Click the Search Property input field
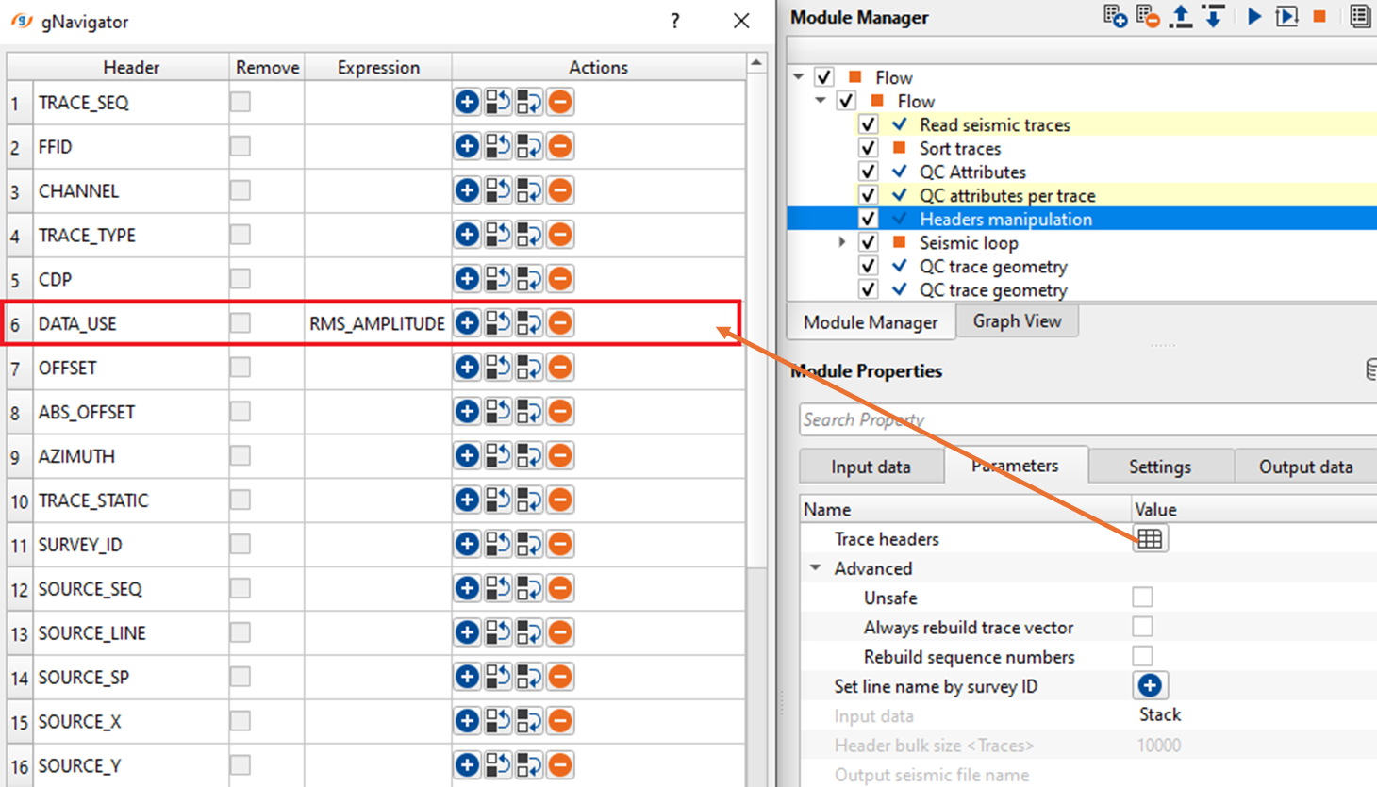This screenshot has width=1377, height=787. 1085,419
